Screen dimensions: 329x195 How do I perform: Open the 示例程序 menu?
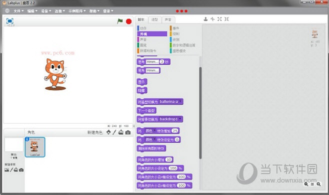[77, 11]
